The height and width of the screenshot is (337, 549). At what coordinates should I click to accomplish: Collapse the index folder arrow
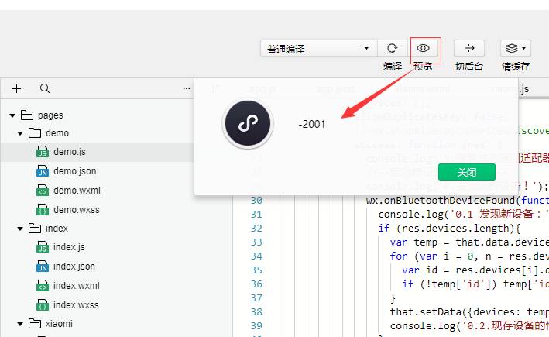click(x=20, y=229)
